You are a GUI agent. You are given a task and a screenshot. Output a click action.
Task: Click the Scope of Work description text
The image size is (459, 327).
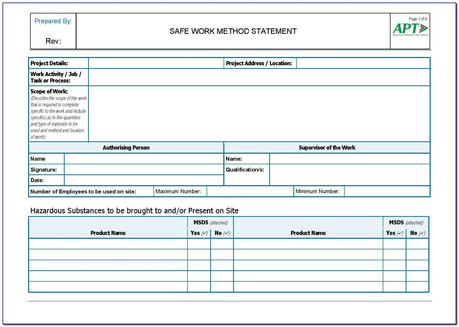coord(59,118)
